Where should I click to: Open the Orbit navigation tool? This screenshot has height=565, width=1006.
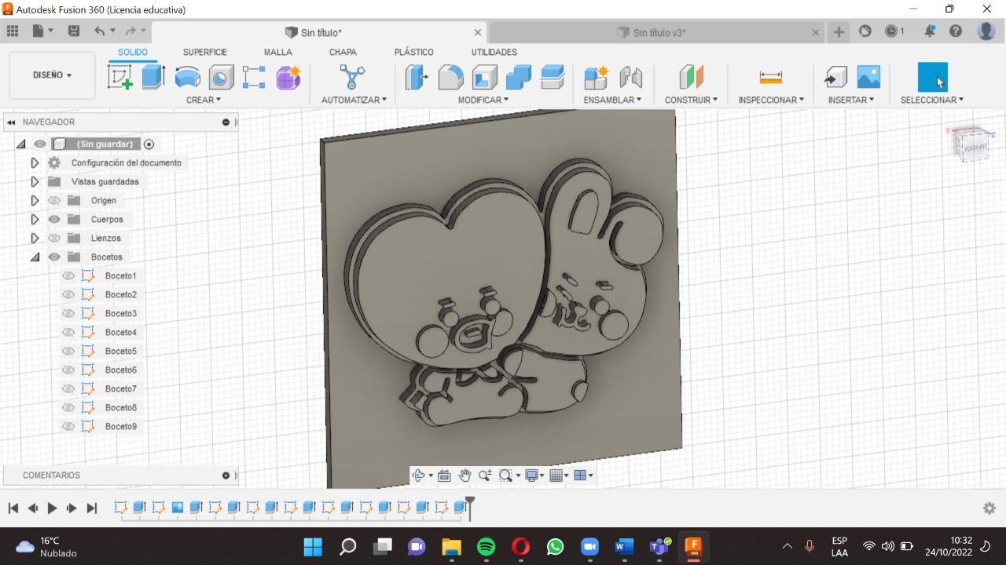pos(418,476)
